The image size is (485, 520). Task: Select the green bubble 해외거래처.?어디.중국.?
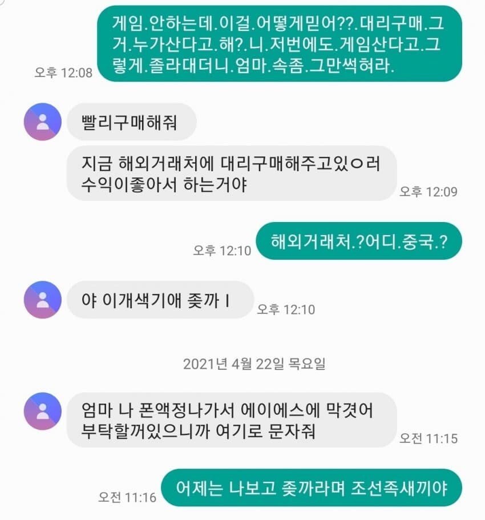point(359,241)
